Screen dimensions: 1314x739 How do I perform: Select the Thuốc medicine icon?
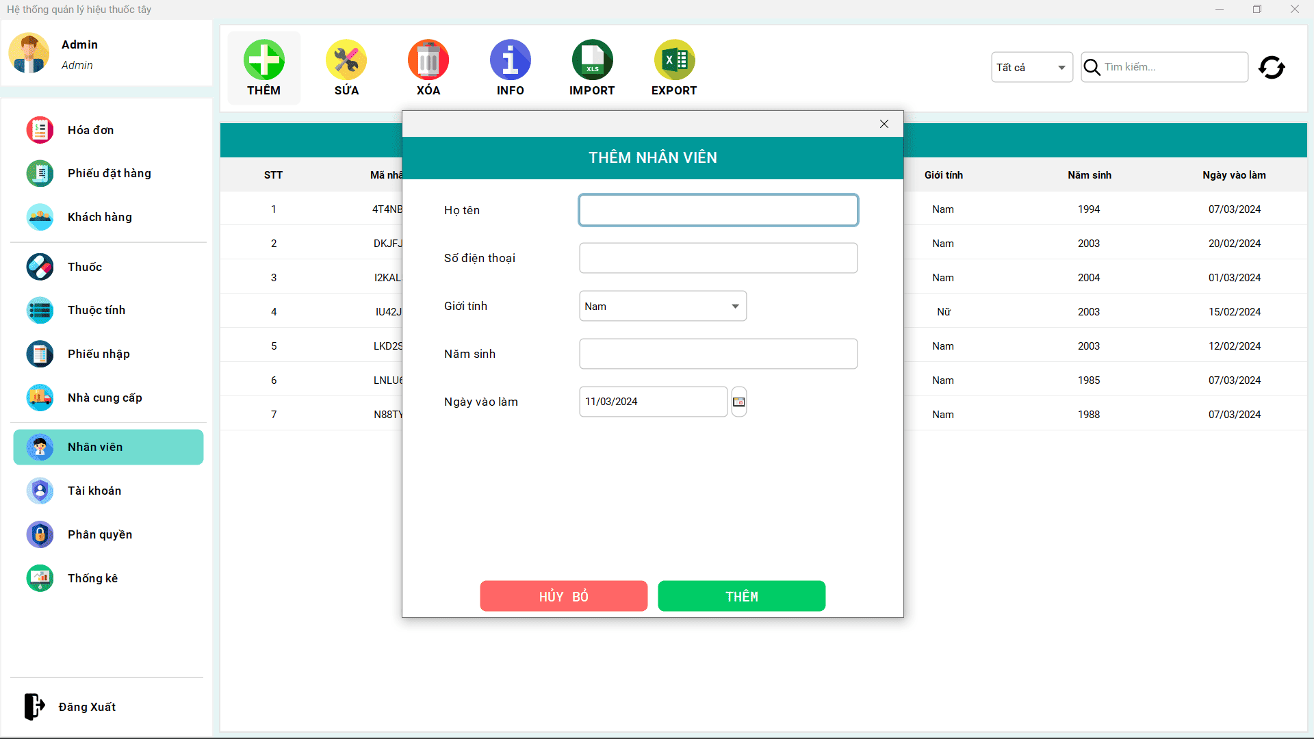[x=40, y=267]
